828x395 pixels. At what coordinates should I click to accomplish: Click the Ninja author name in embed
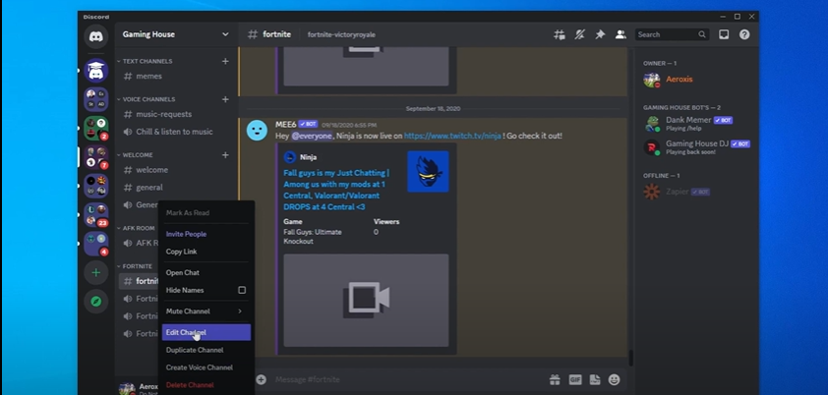pyautogui.click(x=309, y=157)
